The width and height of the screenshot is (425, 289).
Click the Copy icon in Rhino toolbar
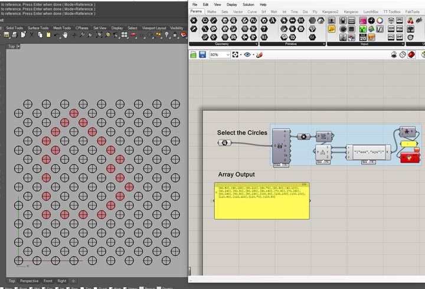click(x=40, y=35)
